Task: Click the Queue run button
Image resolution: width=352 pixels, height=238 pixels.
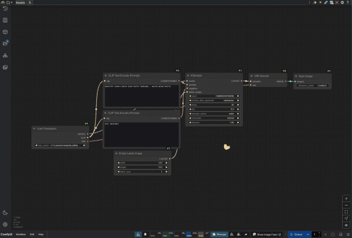Action: tap(296, 235)
